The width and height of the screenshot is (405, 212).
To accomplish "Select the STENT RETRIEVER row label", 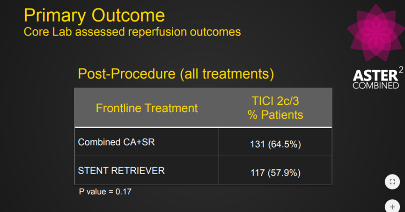I will [x=121, y=170].
